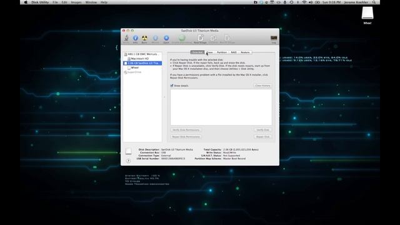Click the Clear History button
The image size is (400, 225).
coord(262,86)
